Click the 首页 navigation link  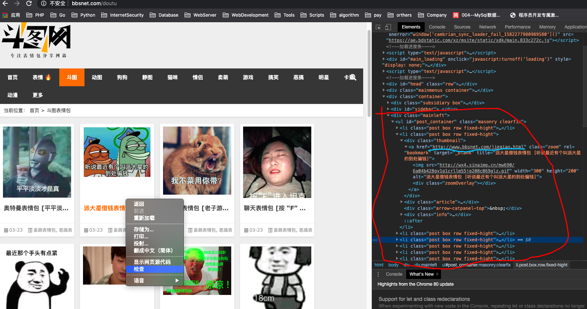pos(13,77)
